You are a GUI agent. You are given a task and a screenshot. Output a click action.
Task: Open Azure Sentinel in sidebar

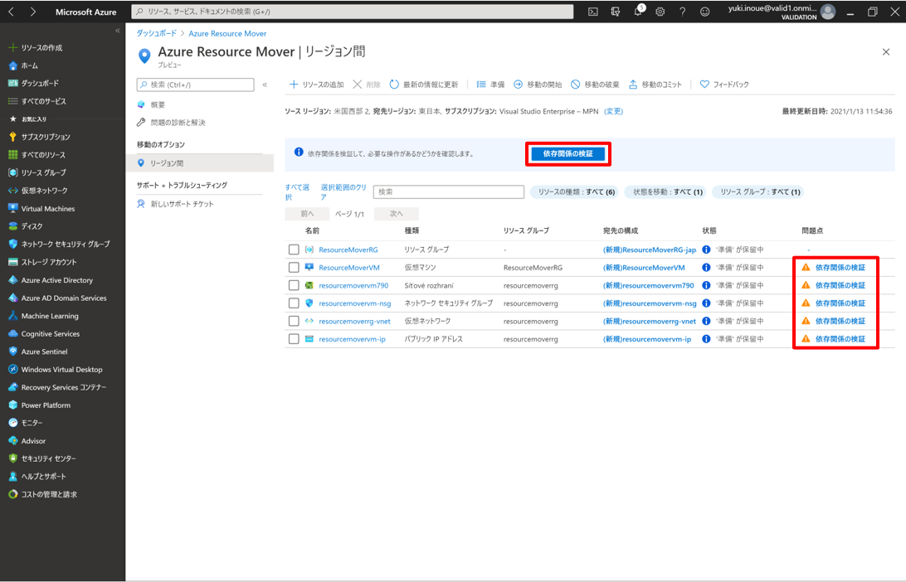38,352
